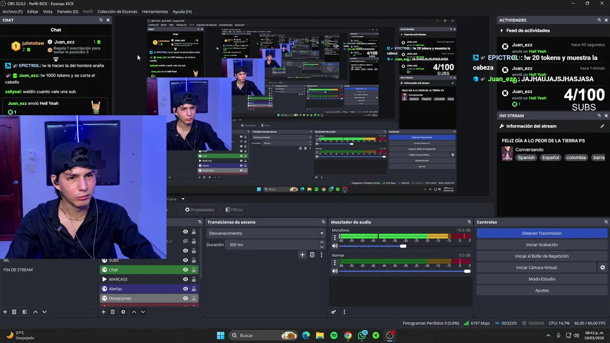Move the selected source down
610x343 pixels.
pyautogui.click(x=142, y=312)
